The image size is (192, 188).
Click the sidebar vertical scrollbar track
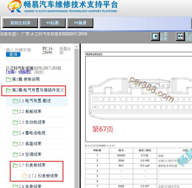[77, 118]
